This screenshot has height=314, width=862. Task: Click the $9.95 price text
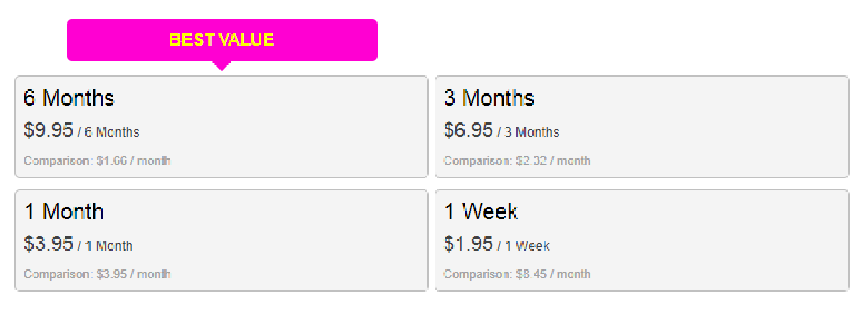pos(49,130)
